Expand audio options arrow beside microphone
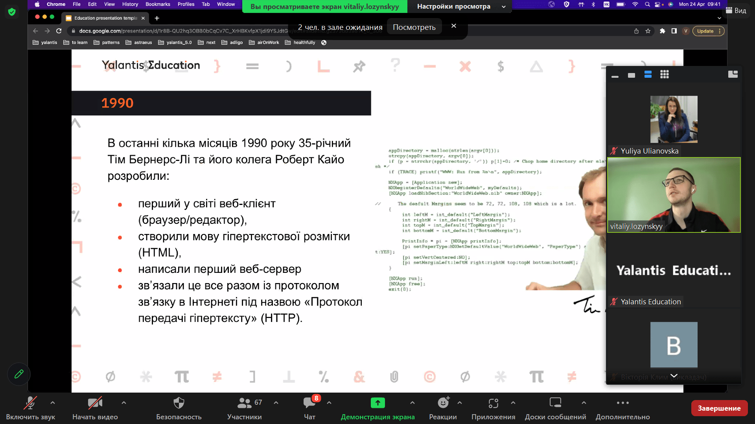The image size is (755, 424). [x=53, y=403]
